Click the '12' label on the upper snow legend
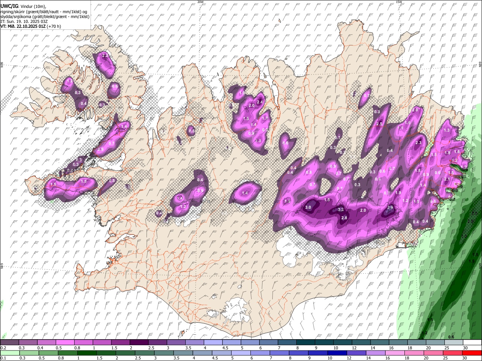Viewport: 482px width, 361px height. (354, 348)
